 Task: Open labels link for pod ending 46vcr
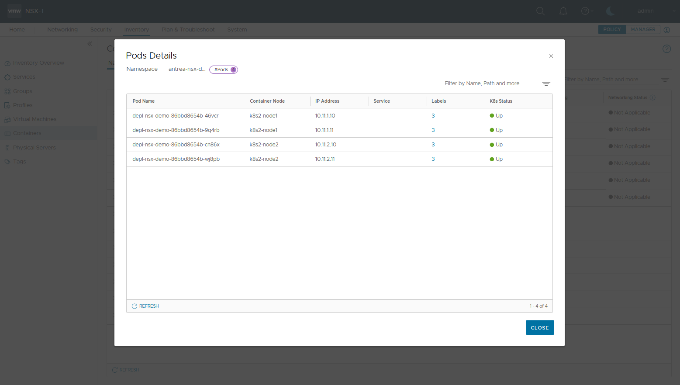click(x=433, y=116)
